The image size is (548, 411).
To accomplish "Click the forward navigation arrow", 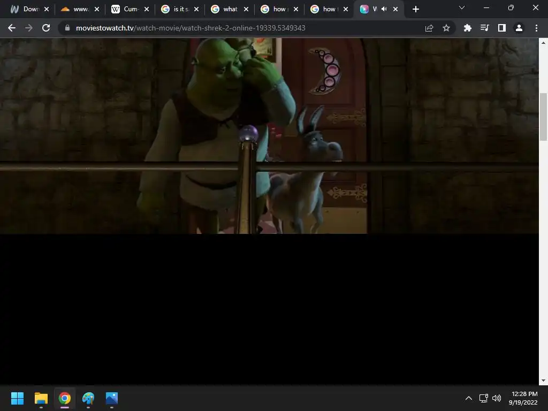I will tap(29, 28).
